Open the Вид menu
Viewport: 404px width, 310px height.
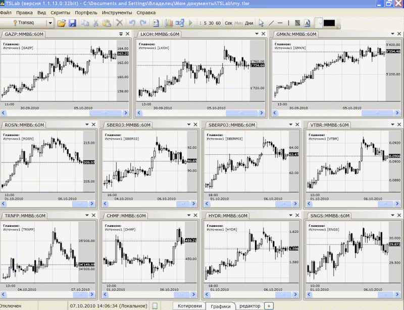pos(41,13)
